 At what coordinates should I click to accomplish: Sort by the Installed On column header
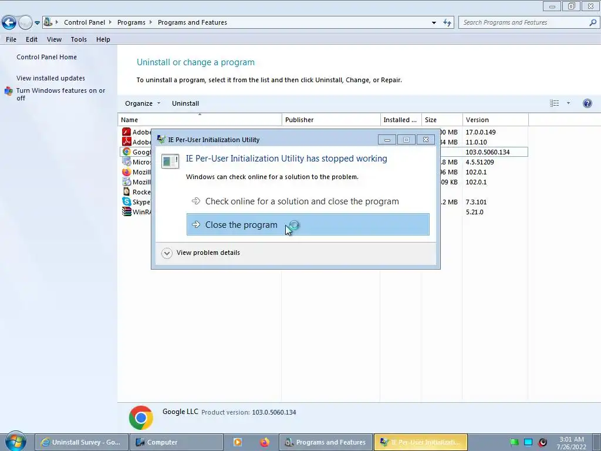401,120
